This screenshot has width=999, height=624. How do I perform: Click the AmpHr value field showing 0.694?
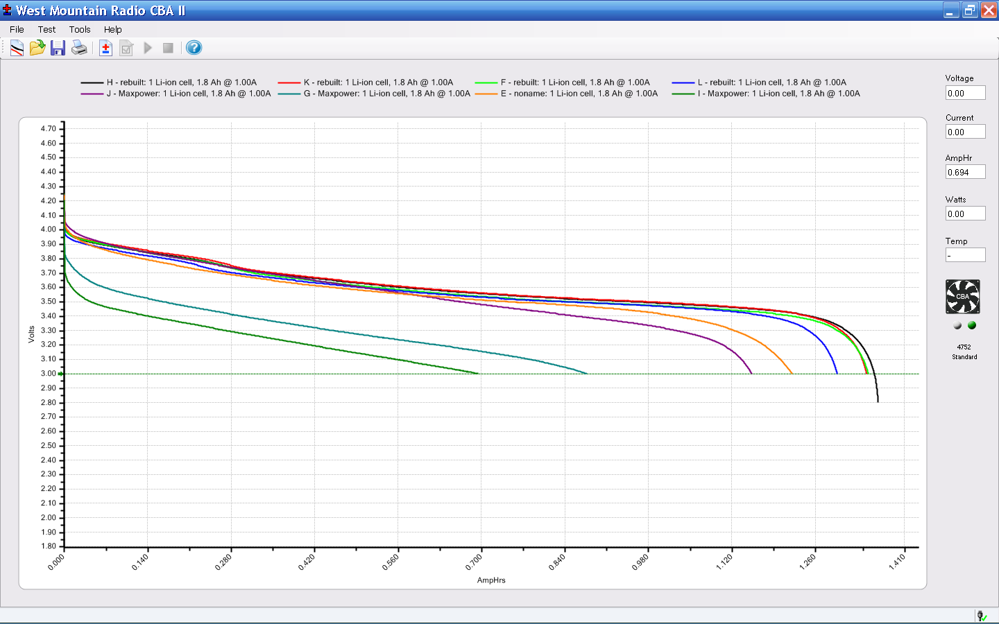pyautogui.click(x=965, y=172)
